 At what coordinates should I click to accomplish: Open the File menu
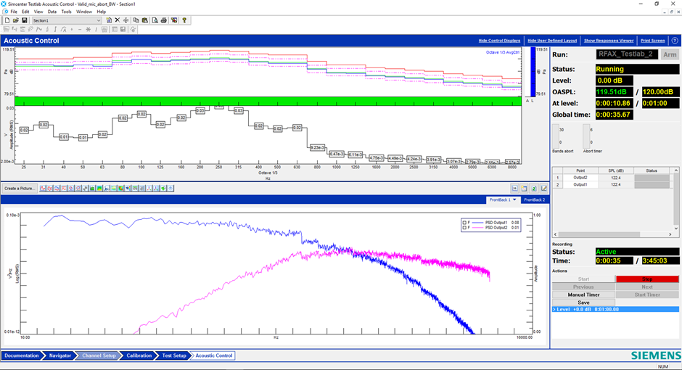pos(14,12)
